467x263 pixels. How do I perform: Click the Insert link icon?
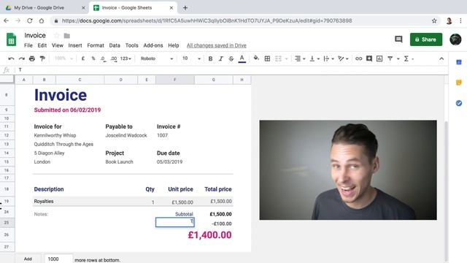click(358, 58)
